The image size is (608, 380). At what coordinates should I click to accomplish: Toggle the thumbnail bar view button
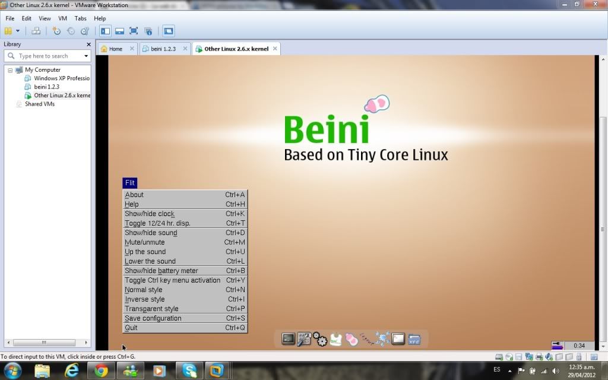(119, 31)
